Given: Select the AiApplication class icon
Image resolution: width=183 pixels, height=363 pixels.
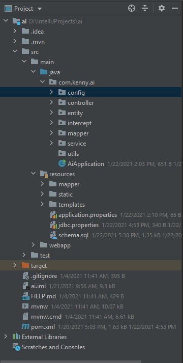Looking at the screenshot, I should pos(62,164).
